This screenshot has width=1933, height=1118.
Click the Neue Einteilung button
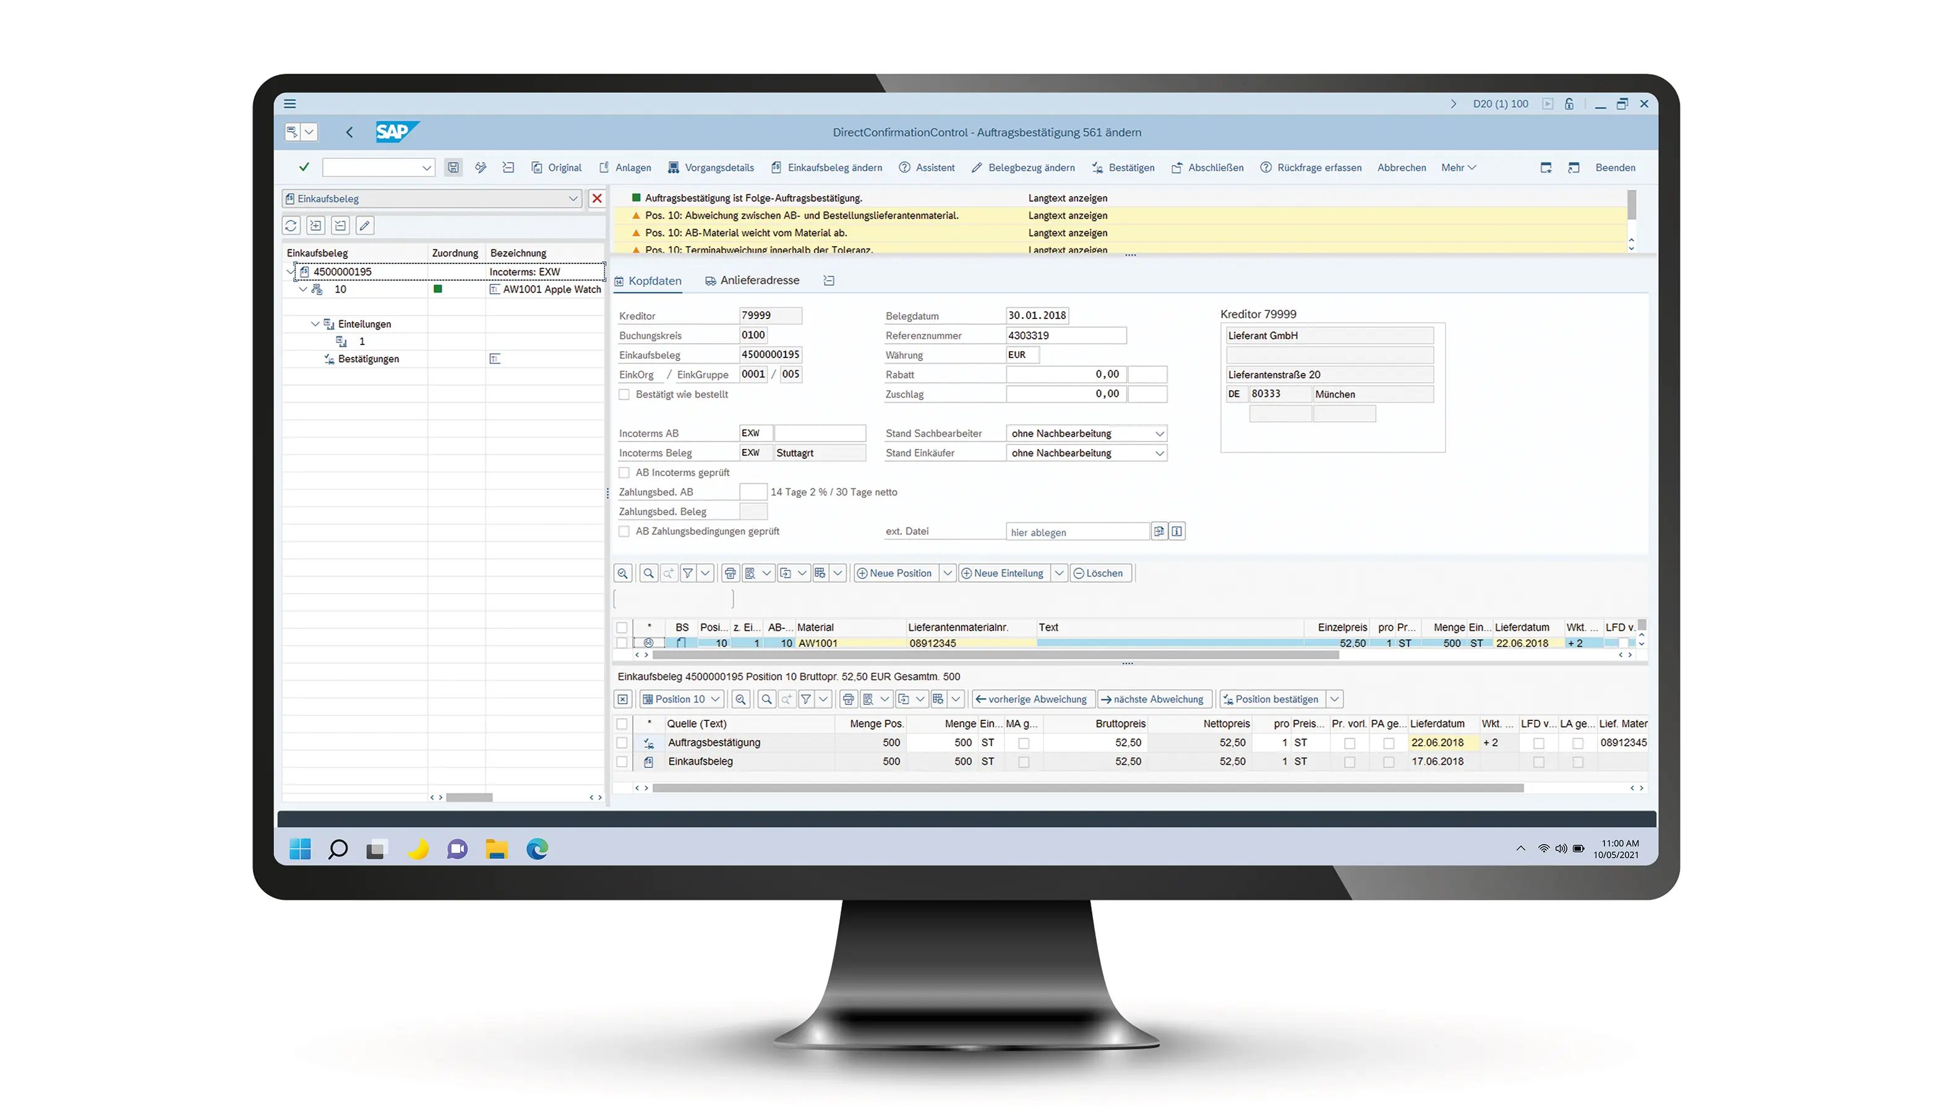[x=1003, y=573]
